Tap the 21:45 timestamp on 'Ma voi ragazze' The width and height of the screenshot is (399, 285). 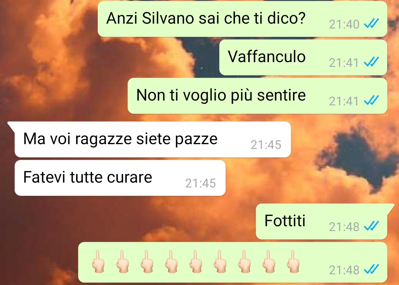pyautogui.click(x=266, y=145)
